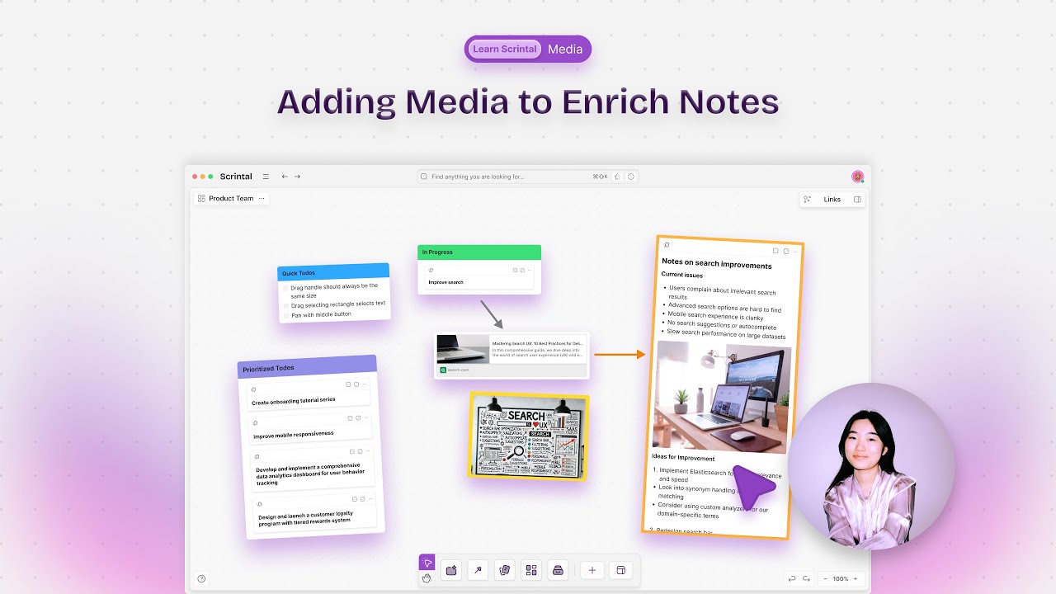Click the desk photo in notes card
Image resolution: width=1056 pixels, height=594 pixels.
pos(722,398)
